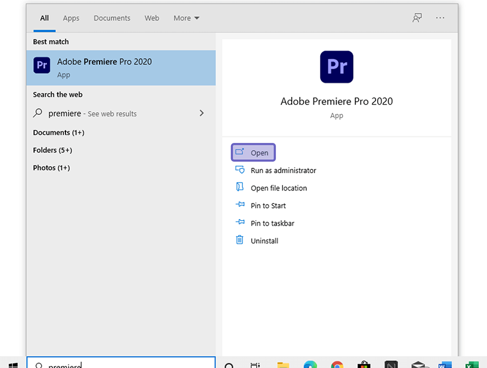Launch Google Chrome from the taskbar
Screen dimensions: 487x368
(x=337, y=364)
